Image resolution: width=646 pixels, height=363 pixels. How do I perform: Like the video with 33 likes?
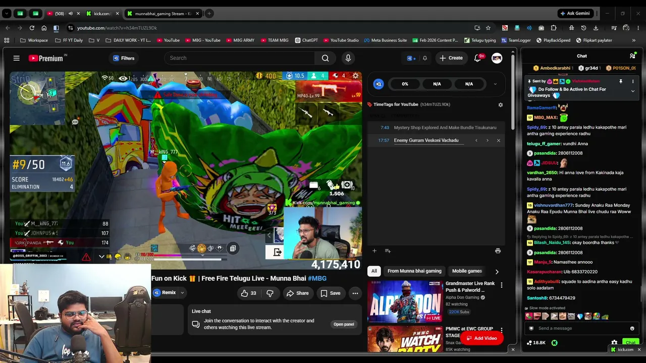coord(249,293)
